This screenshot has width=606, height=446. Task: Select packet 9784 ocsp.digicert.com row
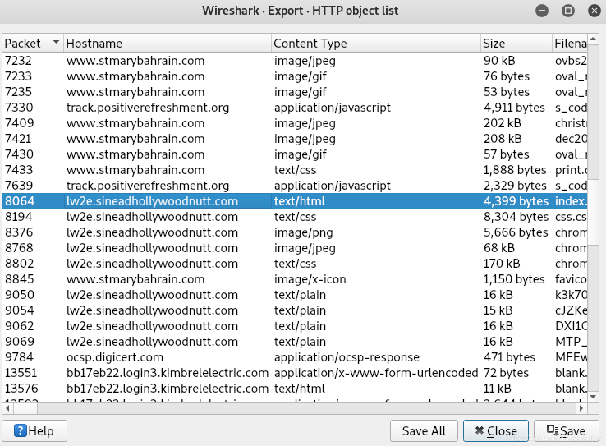click(x=295, y=357)
